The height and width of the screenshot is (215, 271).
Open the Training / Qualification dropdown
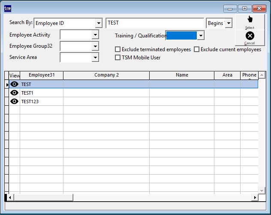200,36
